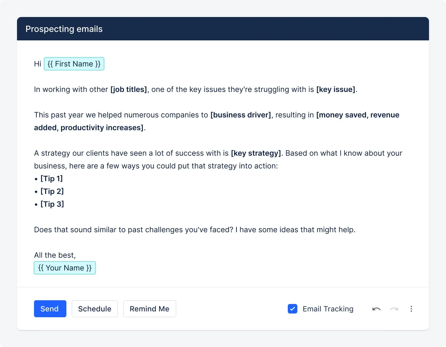Click the Send button

coord(50,309)
